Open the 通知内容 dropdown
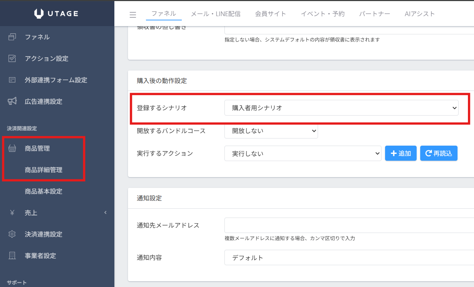The width and height of the screenshot is (474, 287). tap(349, 257)
